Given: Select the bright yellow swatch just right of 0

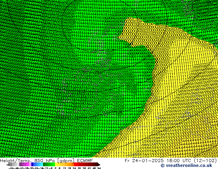Looking at the screenshot, I should click(56, 165).
